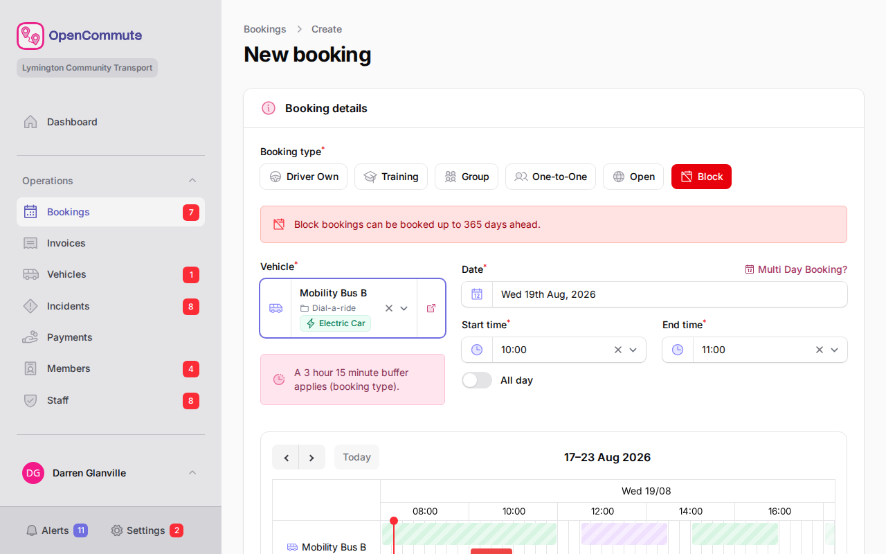The height and width of the screenshot is (554, 886).
Task: Open Alerts bell icon
Action: [32, 530]
